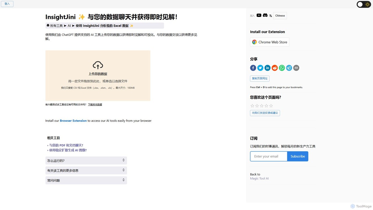Click the AI breadcrumb item
The image size is (373, 210).
pyautogui.click(x=69, y=26)
